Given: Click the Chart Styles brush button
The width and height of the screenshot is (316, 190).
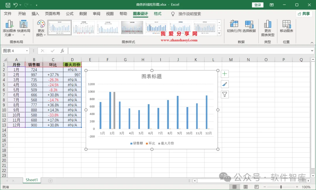Looking at the screenshot, I should (x=225, y=84).
